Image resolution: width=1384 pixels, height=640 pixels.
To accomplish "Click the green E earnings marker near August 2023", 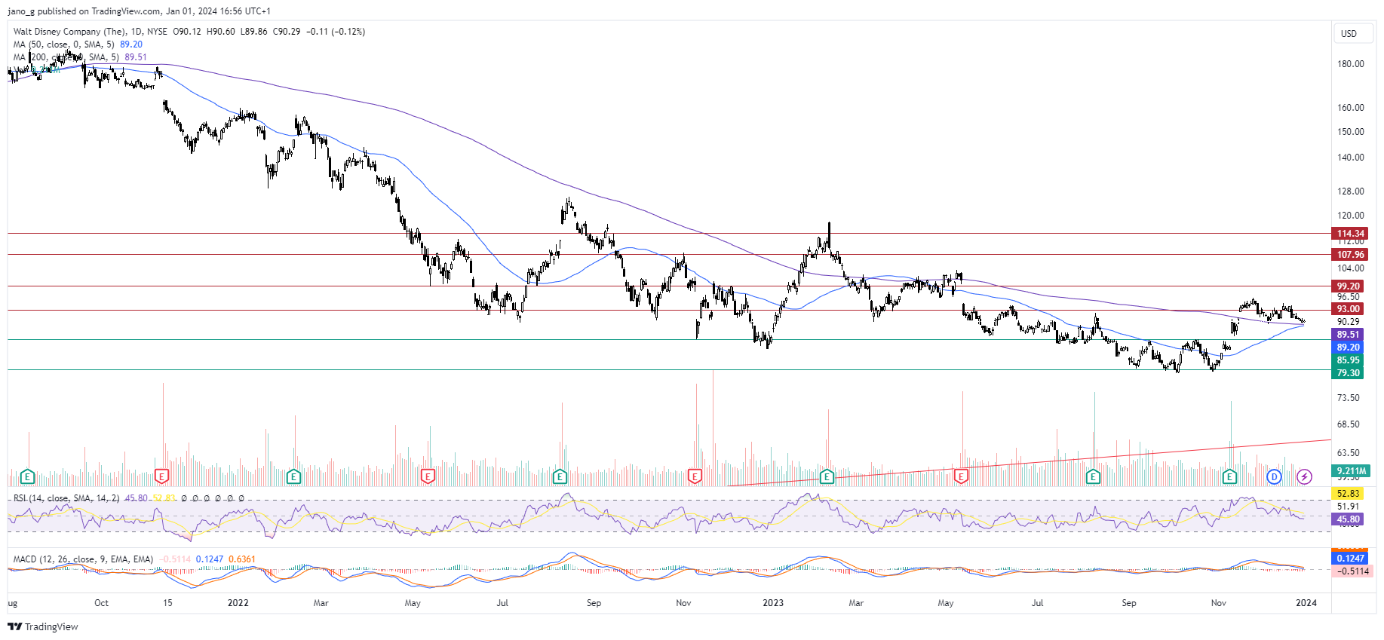I will click(1092, 476).
